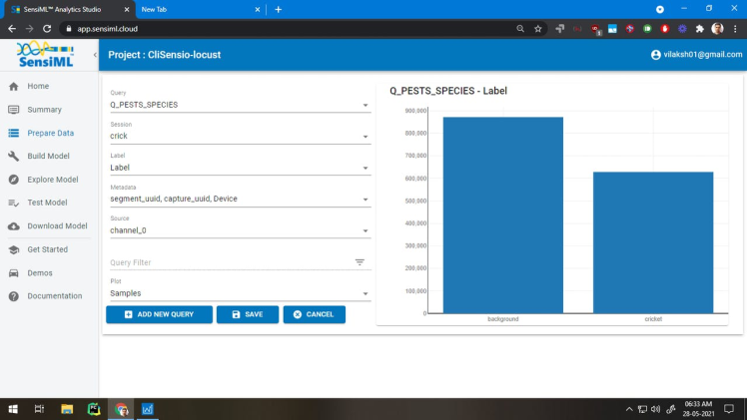Image resolution: width=747 pixels, height=420 pixels.
Task: Click the Get Started graduation cap icon
Action: (14, 249)
